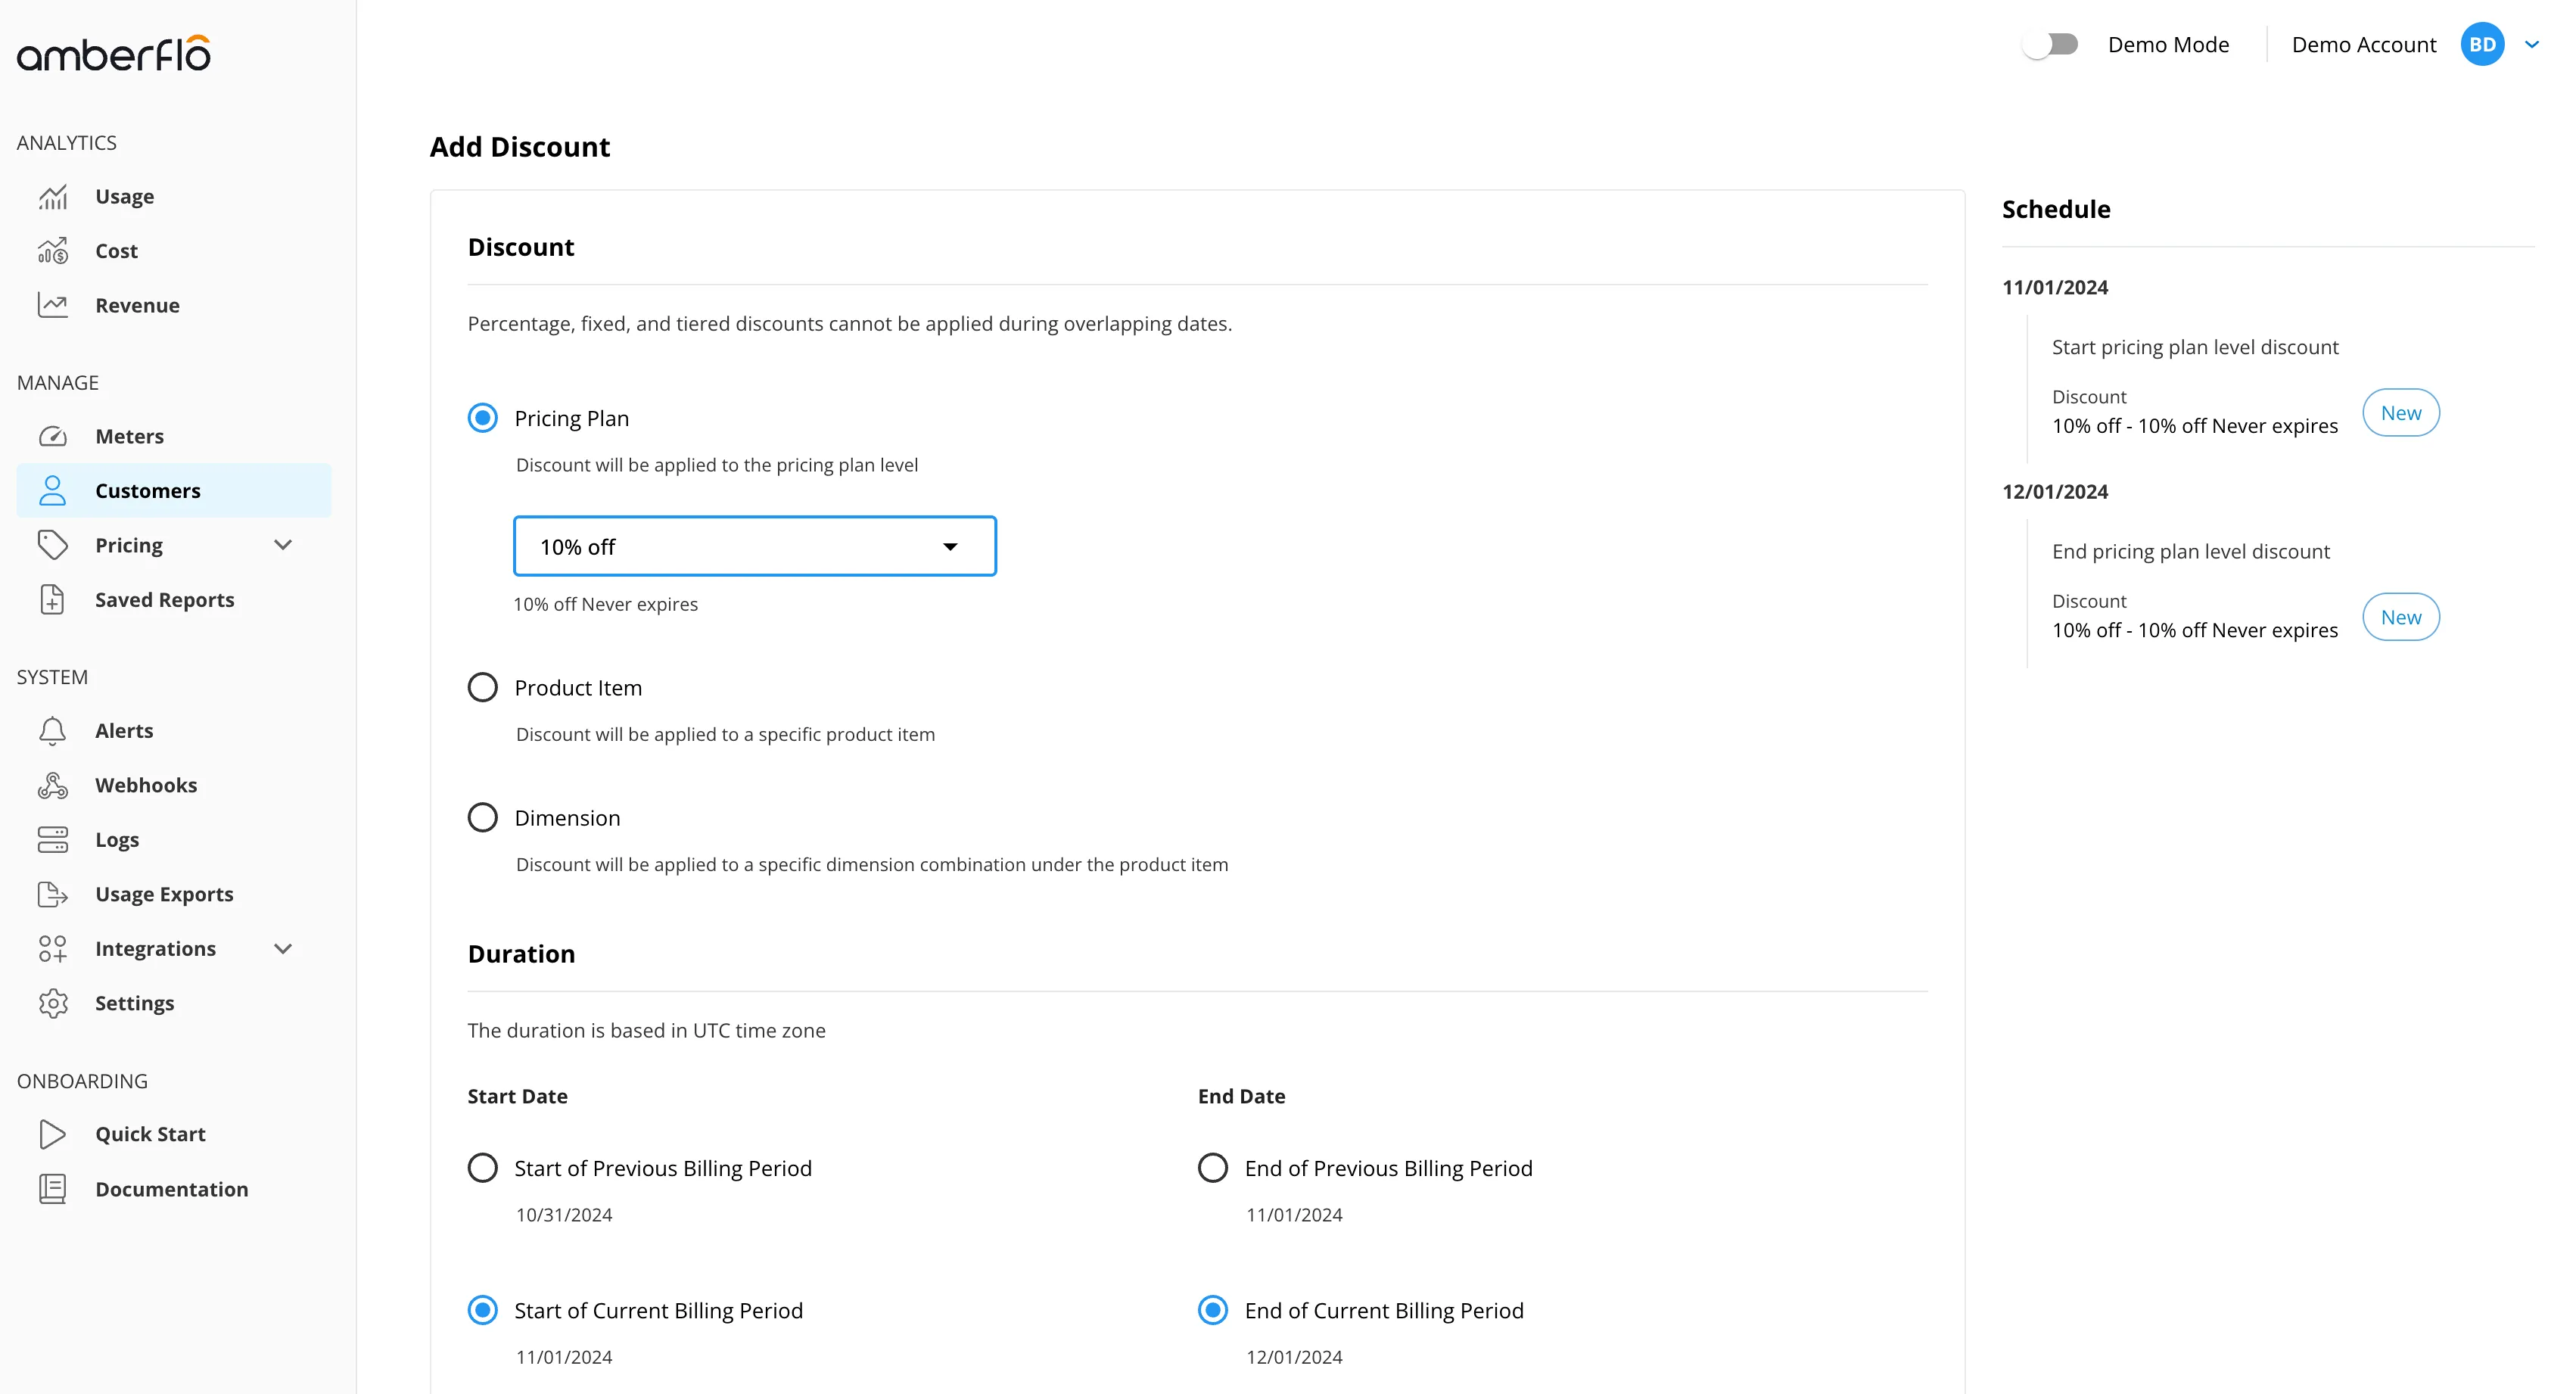This screenshot has width=2576, height=1394.
Task: Open the 10% off discount dropdown
Action: (x=755, y=546)
